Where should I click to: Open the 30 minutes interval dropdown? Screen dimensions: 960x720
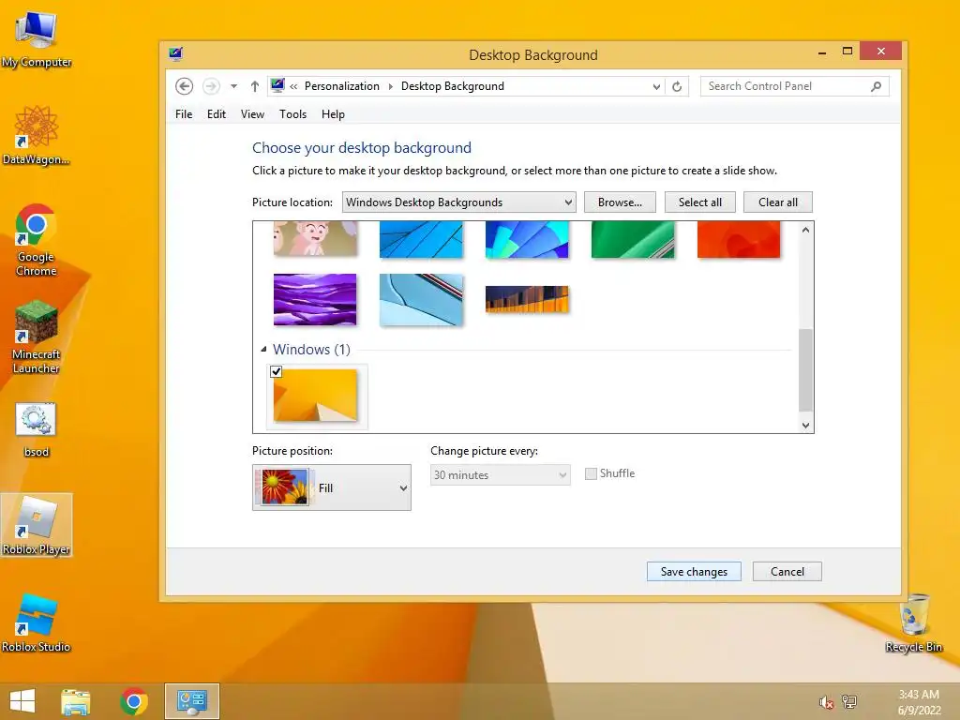[x=501, y=475]
